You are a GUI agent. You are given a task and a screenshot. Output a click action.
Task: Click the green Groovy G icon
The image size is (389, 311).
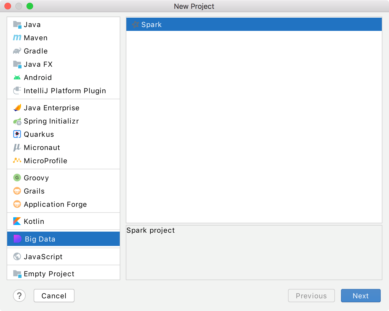tap(17, 178)
